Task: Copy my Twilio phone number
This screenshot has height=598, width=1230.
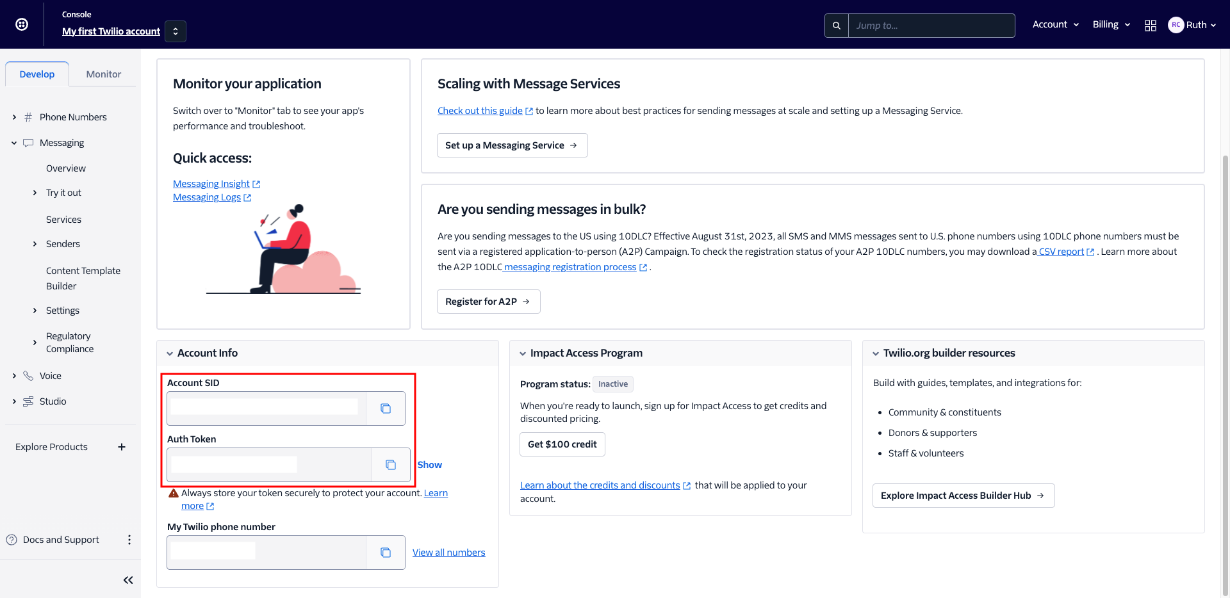Action: click(x=385, y=553)
